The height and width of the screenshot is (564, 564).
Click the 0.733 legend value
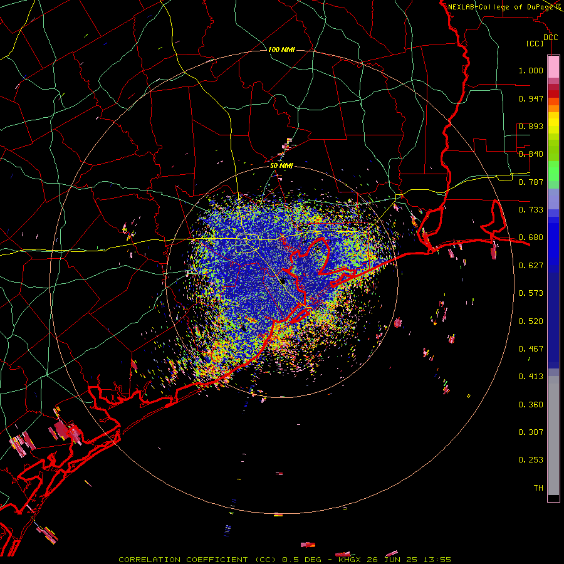pyautogui.click(x=531, y=210)
